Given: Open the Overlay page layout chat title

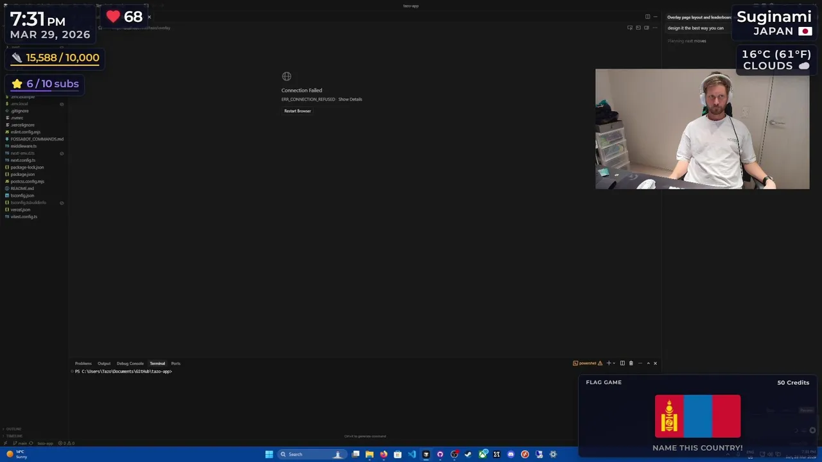Looking at the screenshot, I should 699,17.
